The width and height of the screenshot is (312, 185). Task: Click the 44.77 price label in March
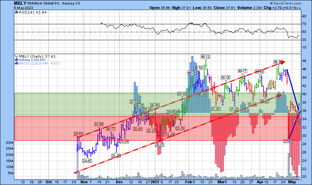click(242, 71)
